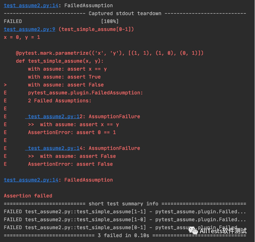Click the '3 failed in 0.10s' result line
This screenshot has width=255, height=242.
point(123,236)
